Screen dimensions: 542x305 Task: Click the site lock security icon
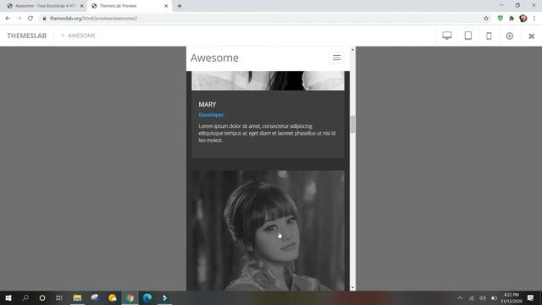44,19
